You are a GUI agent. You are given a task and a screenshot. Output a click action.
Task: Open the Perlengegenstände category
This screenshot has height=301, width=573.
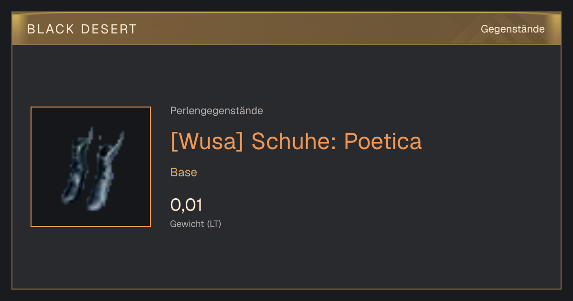216,111
